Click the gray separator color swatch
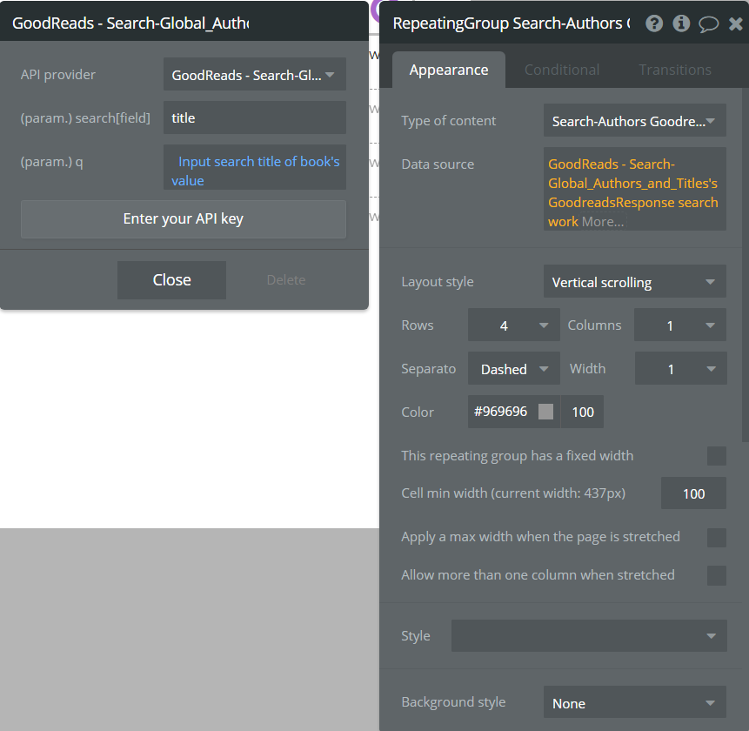 click(545, 412)
